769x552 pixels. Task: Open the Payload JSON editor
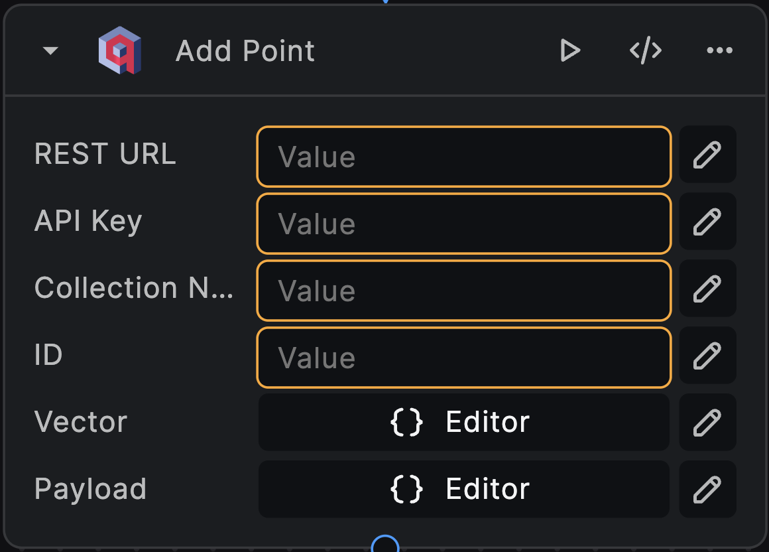point(463,489)
